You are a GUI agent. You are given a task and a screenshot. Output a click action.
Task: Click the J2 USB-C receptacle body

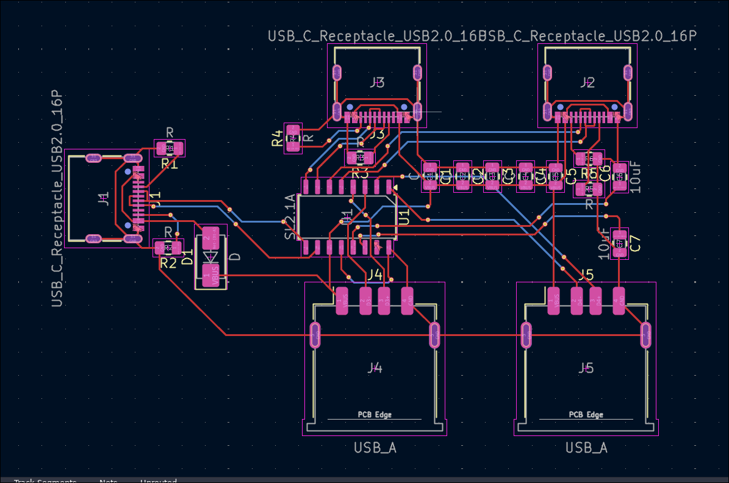(x=586, y=82)
